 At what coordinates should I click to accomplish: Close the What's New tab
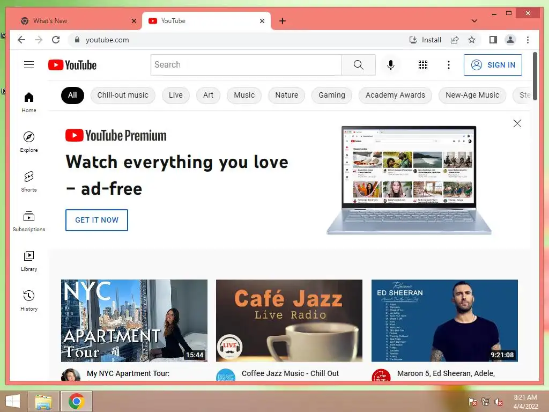pyautogui.click(x=133, y=21)
